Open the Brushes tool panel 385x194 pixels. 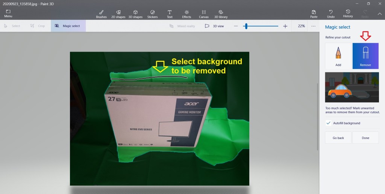click(x=101, y=14)
